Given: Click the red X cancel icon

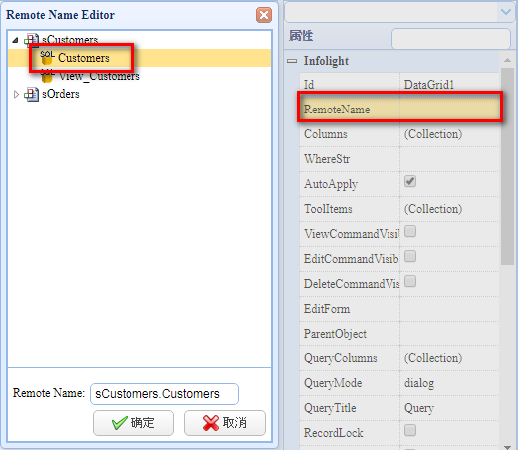Looking at the screenshot, I should (211, 423).
